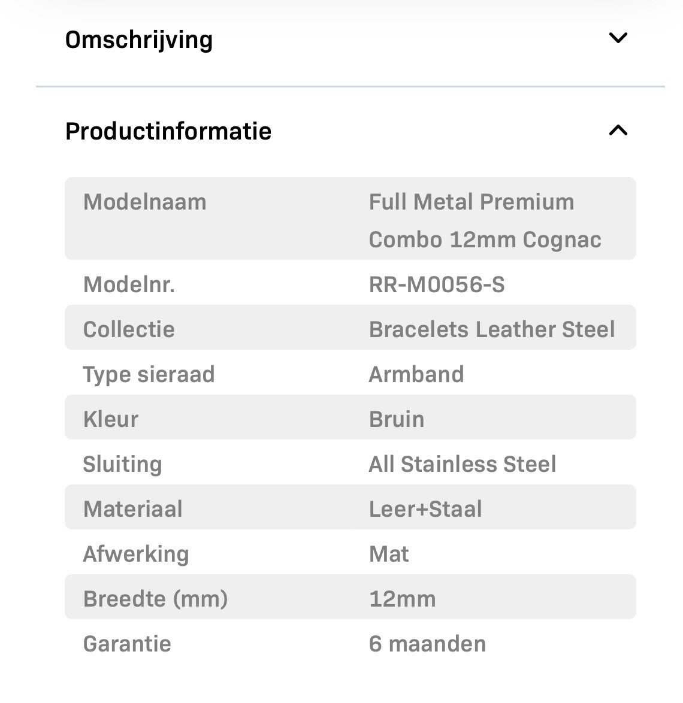Click the Leer+Staal material value

[425, 509]
